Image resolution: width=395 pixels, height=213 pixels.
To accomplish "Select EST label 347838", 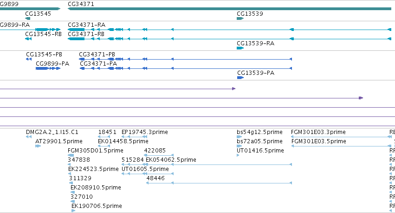I will (x=79, y=160).
